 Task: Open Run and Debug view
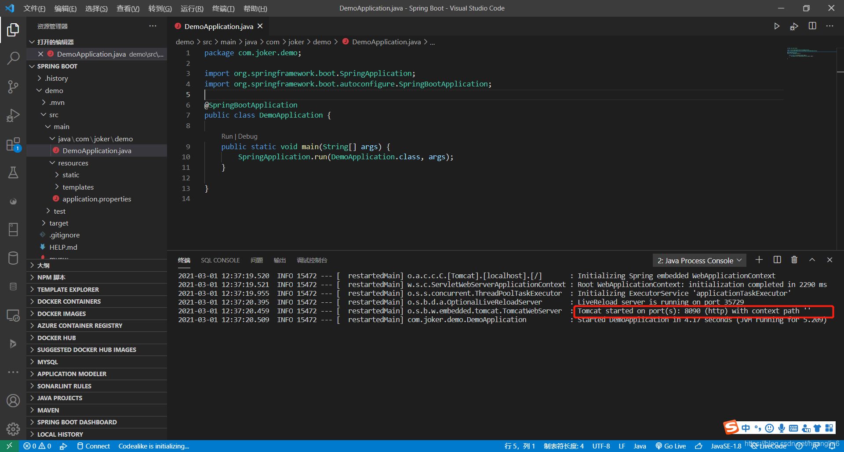tap(13, 115)
